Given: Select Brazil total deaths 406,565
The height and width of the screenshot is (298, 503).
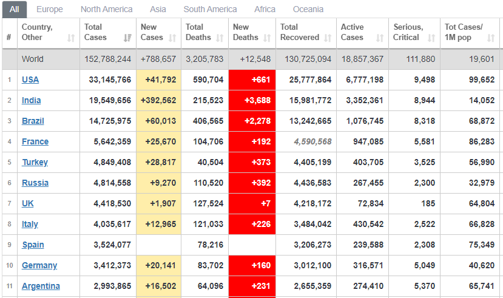Looking at the screenshot, I should (208, 121).
